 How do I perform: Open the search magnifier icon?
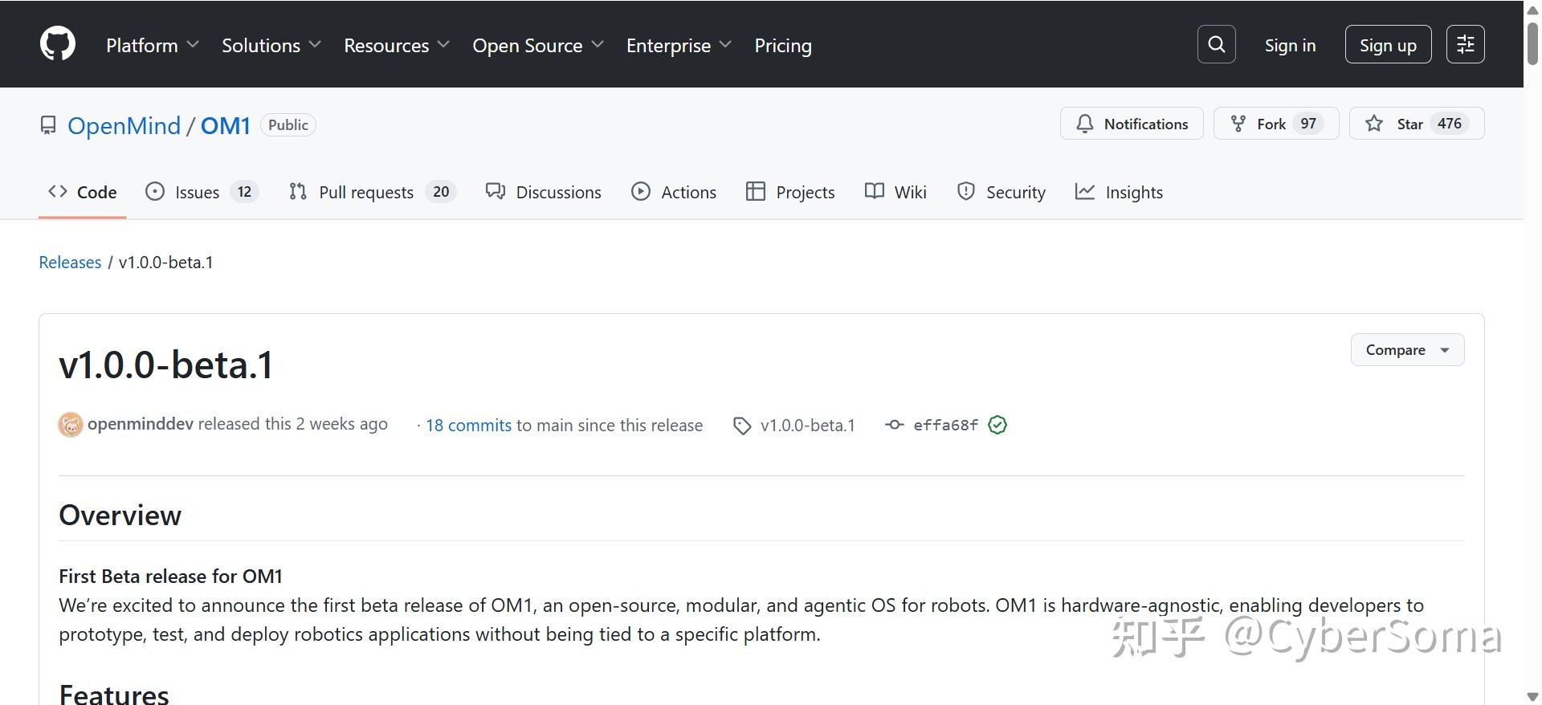[x=1216, y=44]
